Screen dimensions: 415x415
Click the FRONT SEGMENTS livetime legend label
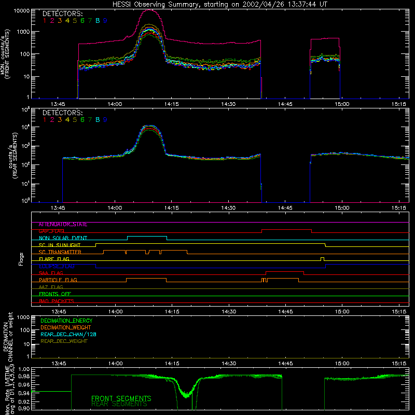[x=121, y=398]
